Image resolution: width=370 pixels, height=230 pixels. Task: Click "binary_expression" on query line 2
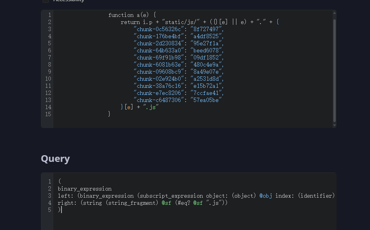tap(84, 189)
